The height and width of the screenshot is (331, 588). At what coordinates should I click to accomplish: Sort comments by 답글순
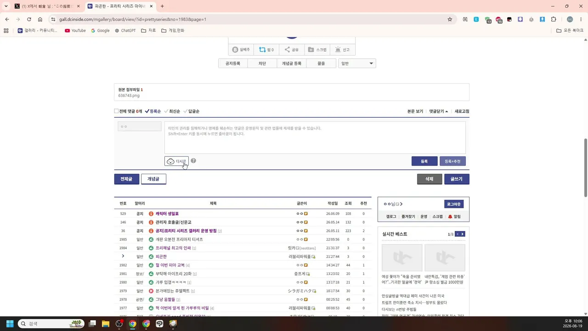[191, 111]
